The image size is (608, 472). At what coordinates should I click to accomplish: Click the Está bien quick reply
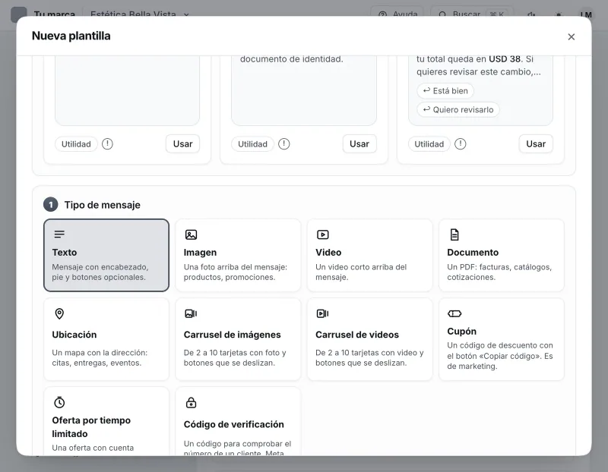(445, 91)
